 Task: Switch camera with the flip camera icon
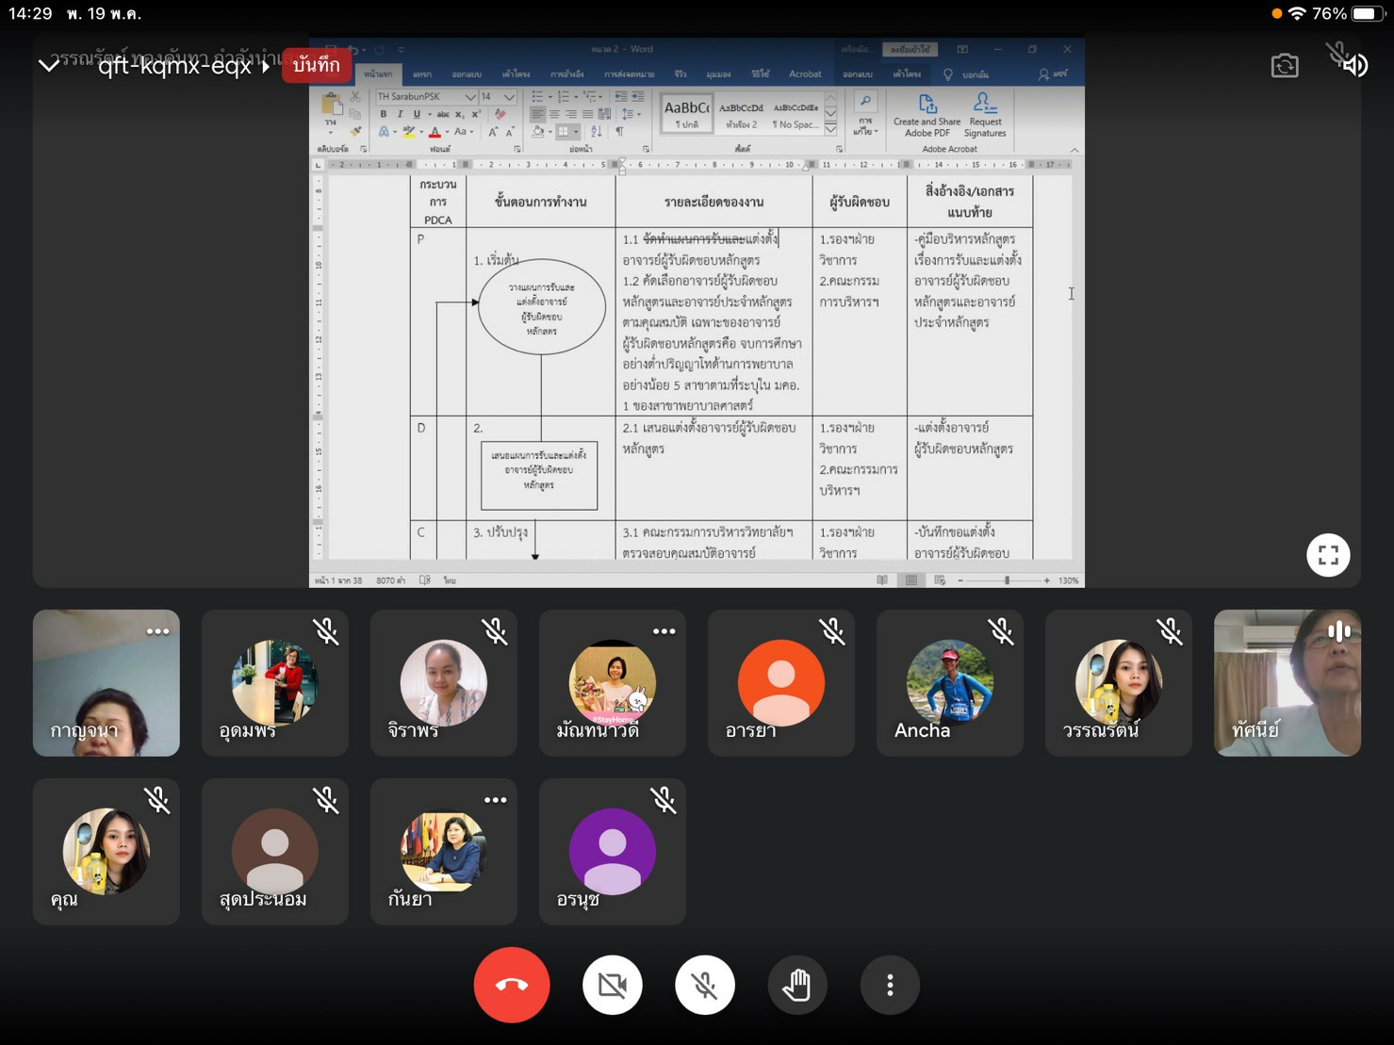click(1284, 66)
